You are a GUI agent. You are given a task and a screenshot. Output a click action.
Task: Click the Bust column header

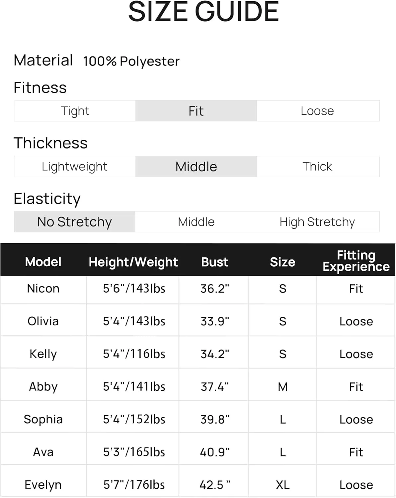click(215, 262)
